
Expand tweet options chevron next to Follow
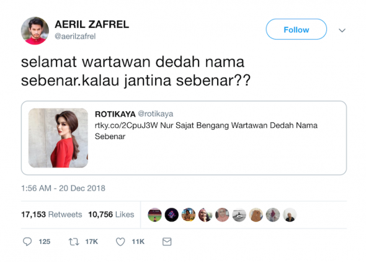tap(342, 30)
